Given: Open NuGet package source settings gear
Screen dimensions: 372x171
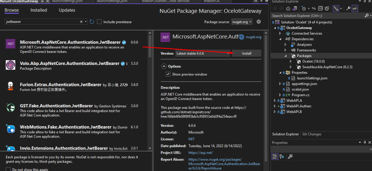Looking at the screenshot, I should point(259,22).
